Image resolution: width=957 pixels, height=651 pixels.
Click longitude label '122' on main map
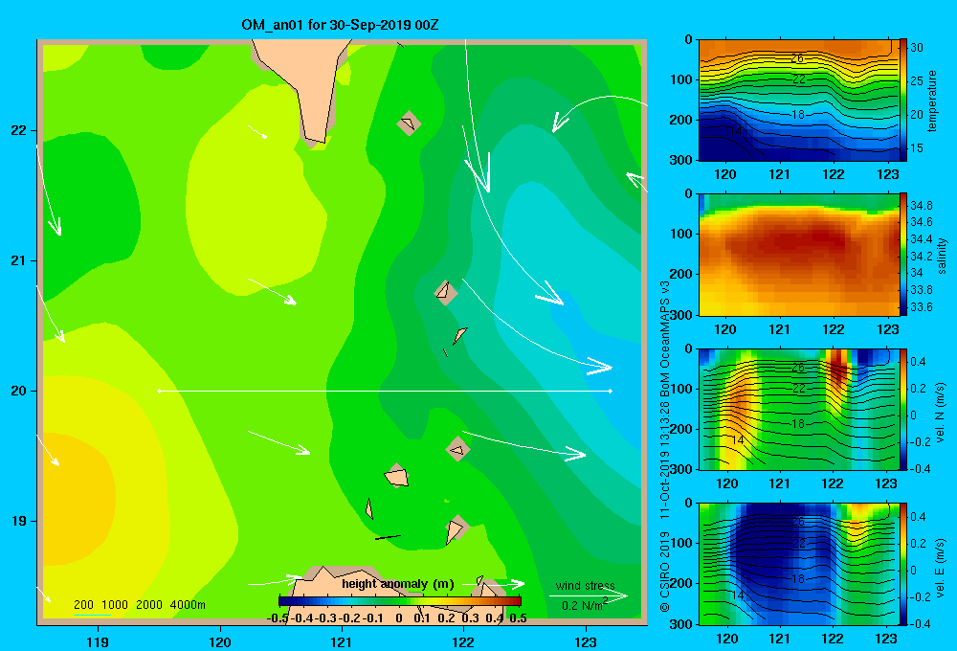(x=463, y=641)
